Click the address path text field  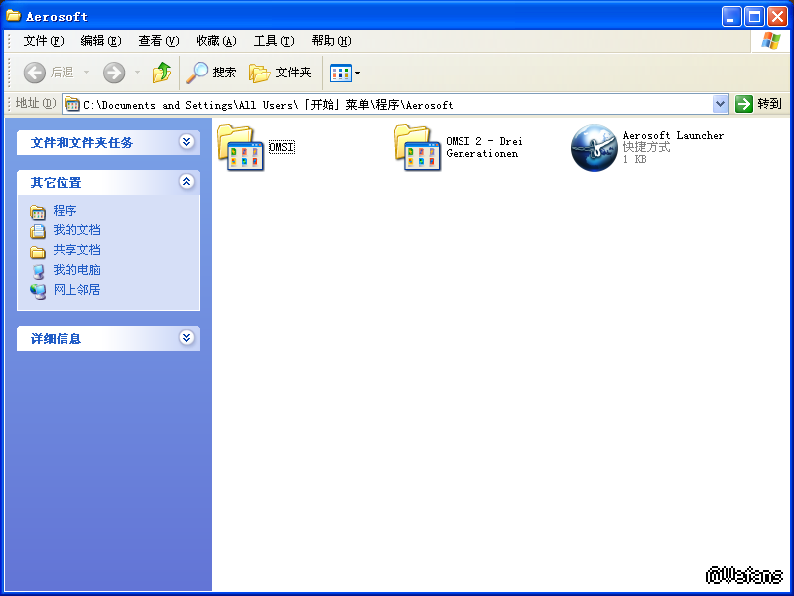[395, 105]
